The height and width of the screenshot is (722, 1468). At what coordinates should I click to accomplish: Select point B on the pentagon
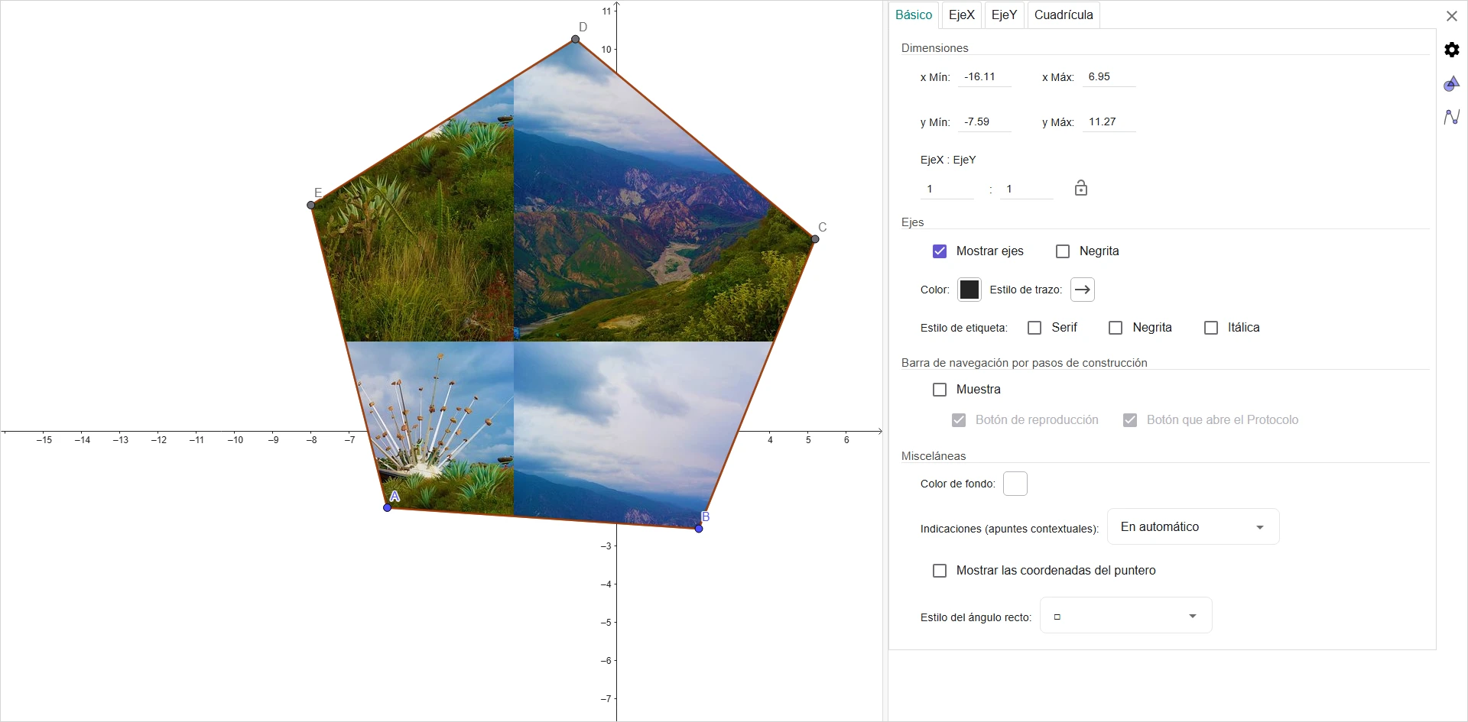[699, 529]
